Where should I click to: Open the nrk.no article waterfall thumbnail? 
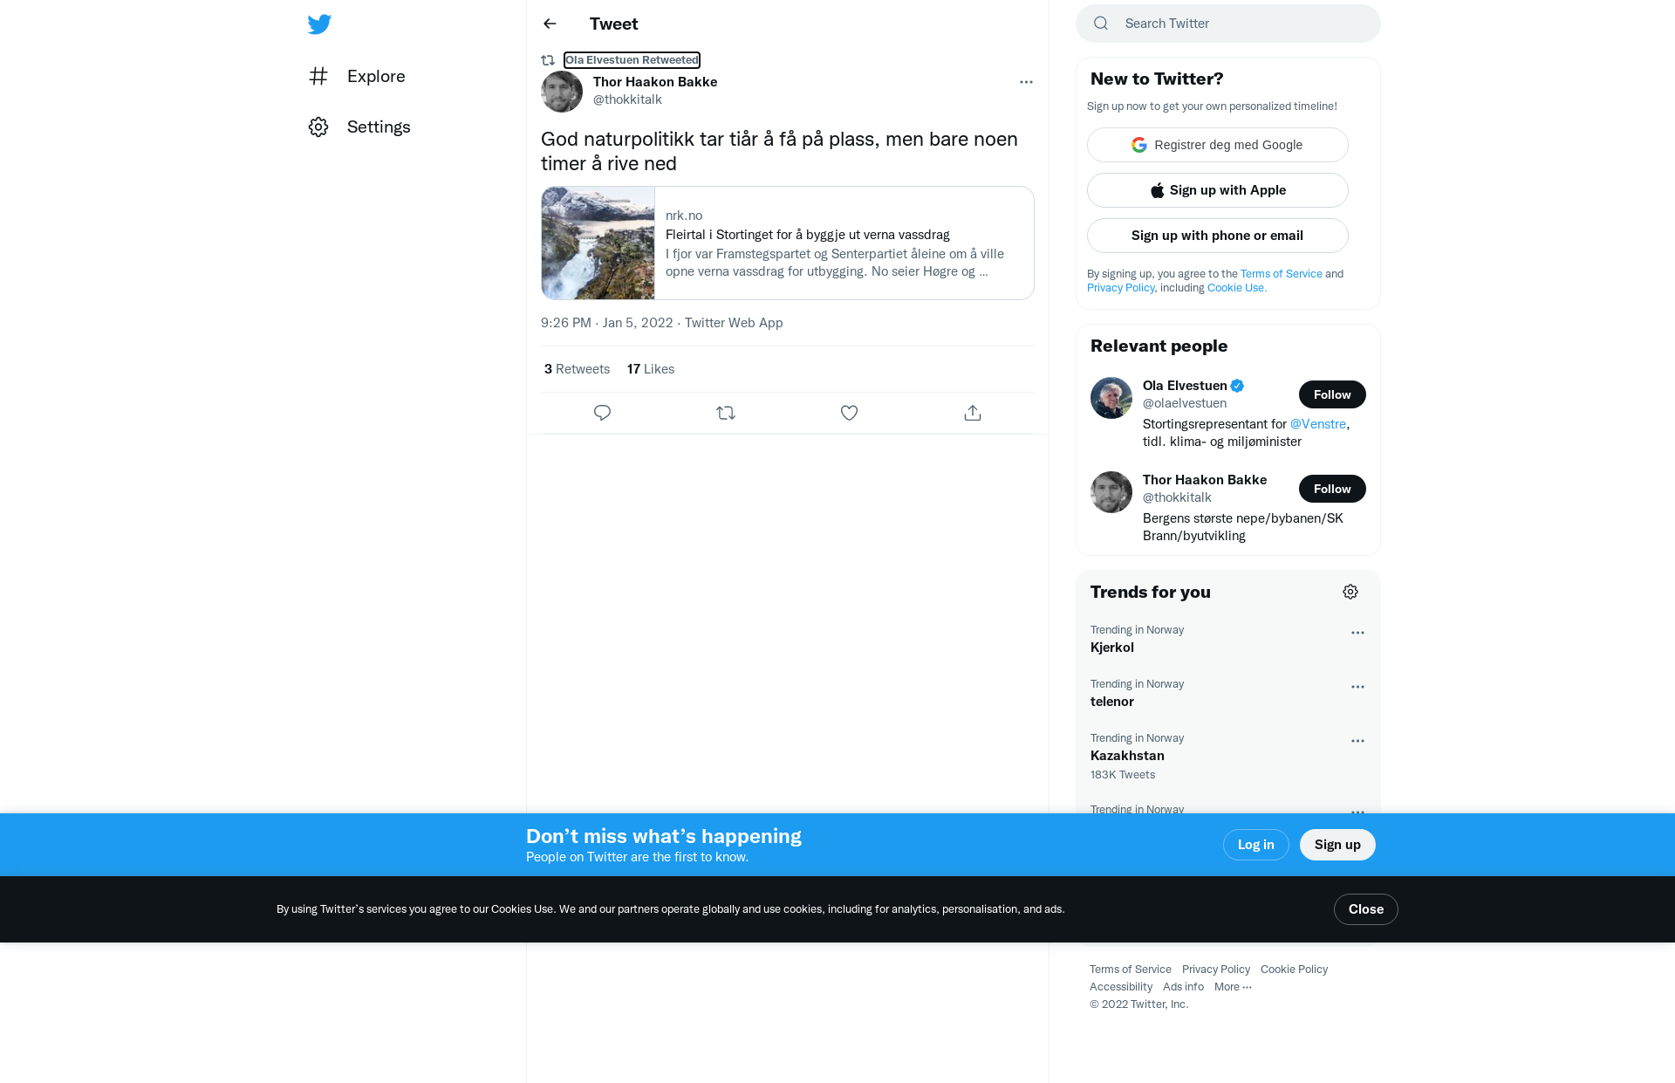[598, 243]
